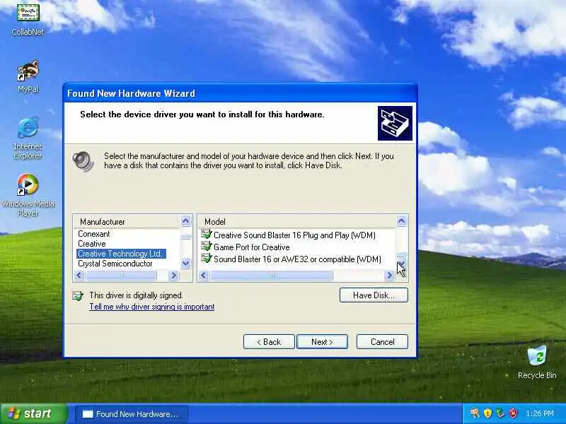
Task: Select Crystal Semiconductor manufacturer
Action: [115, 264]
